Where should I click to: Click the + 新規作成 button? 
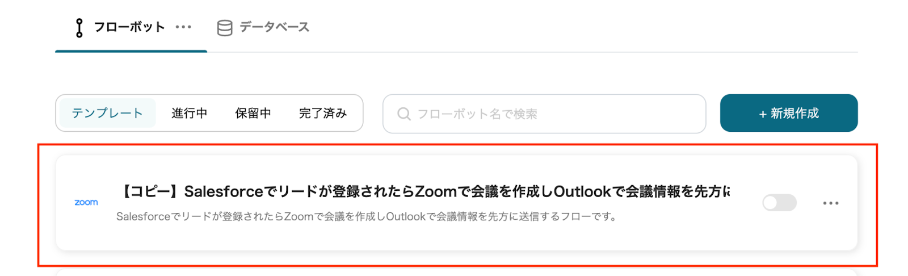(789, 113)
